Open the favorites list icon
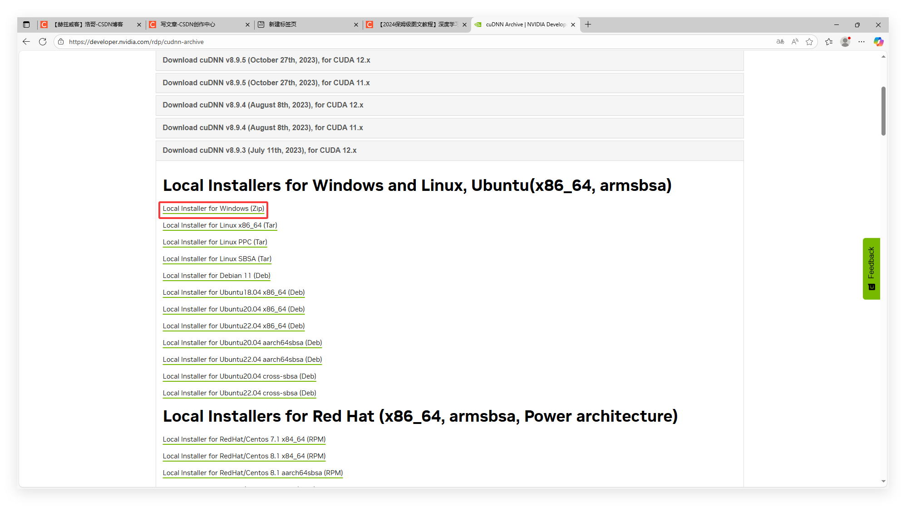906x506 pixels. [829, 42]
